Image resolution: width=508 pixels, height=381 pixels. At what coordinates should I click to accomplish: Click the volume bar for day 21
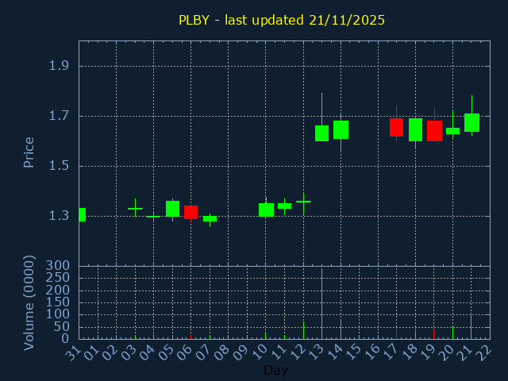[471, 327]
